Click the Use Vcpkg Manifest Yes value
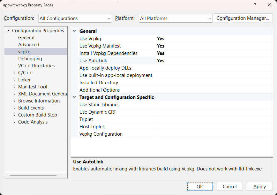Screen dimensions: 277x195 point(161,46)
